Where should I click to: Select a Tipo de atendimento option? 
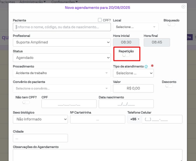(133, 73)
